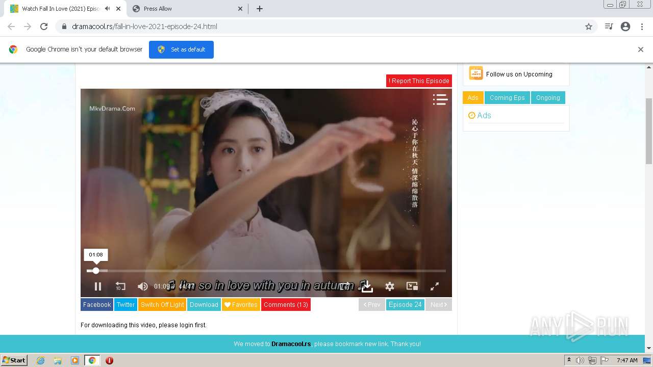Open Action Center flag icon

coord(605,360)
